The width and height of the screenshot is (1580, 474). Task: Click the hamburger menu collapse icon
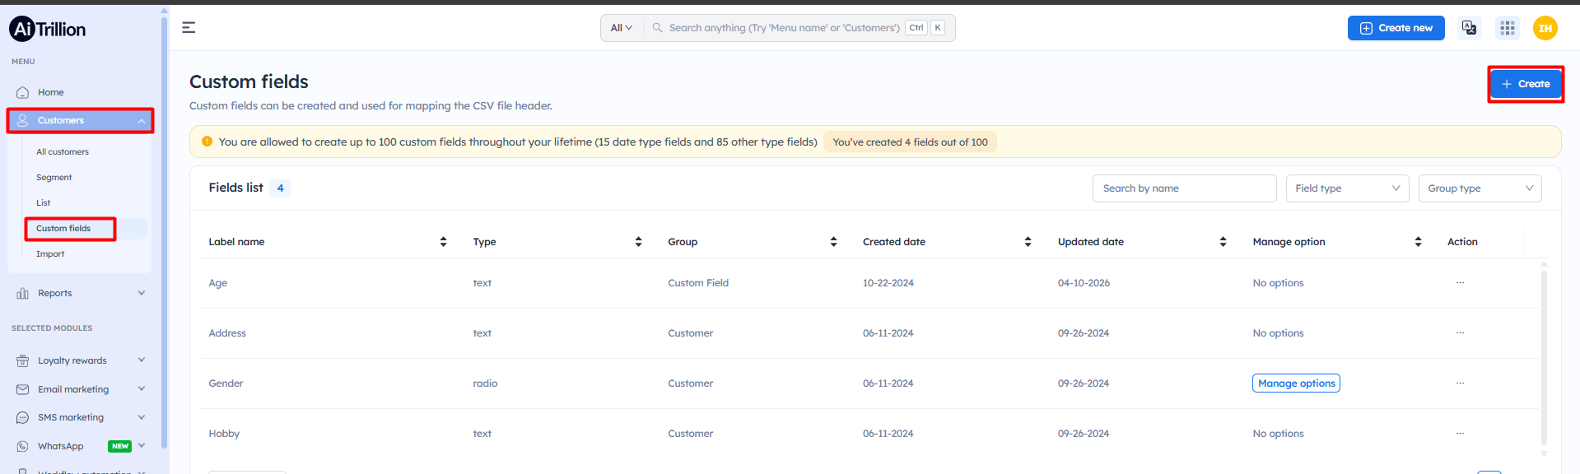189,28
